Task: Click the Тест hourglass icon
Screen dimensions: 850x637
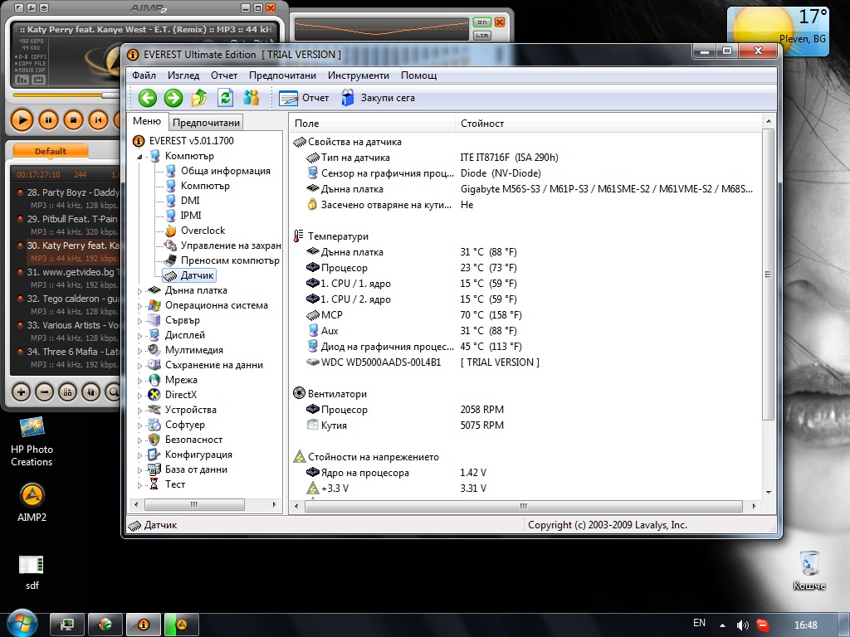Action: 154,484
